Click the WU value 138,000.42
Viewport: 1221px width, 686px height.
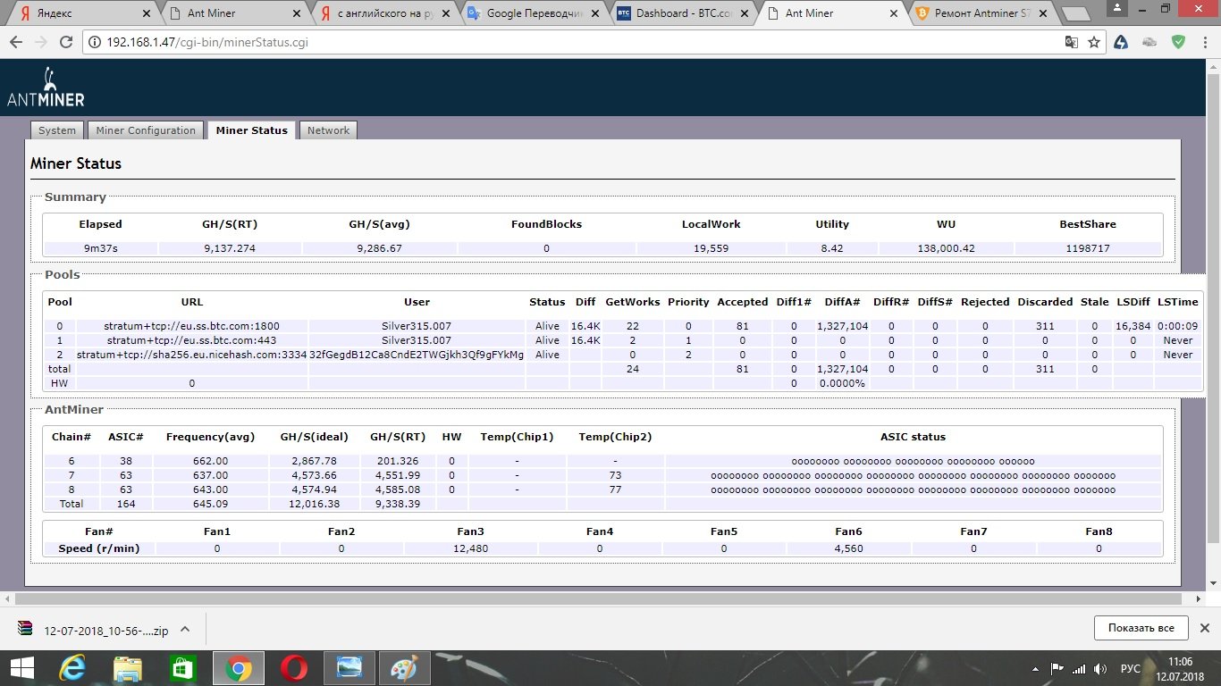pos(945,248)
